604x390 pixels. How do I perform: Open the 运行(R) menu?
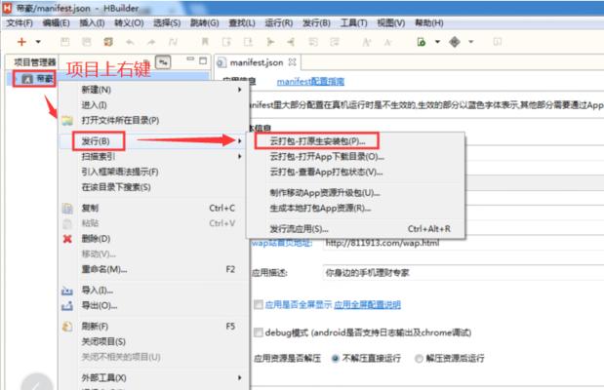278,23
